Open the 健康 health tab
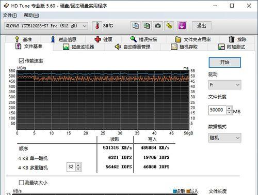 coord(104,39)
